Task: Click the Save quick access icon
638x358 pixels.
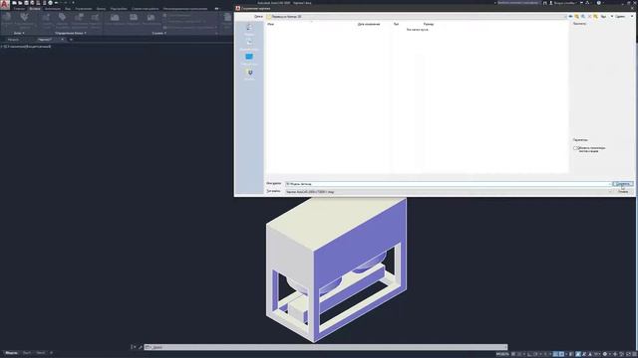Action: pyautogui.click(x=27, y=3)
